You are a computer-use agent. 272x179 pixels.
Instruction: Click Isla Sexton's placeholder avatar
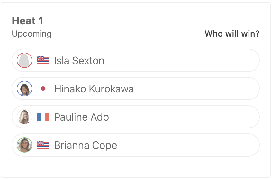[24, 60]
